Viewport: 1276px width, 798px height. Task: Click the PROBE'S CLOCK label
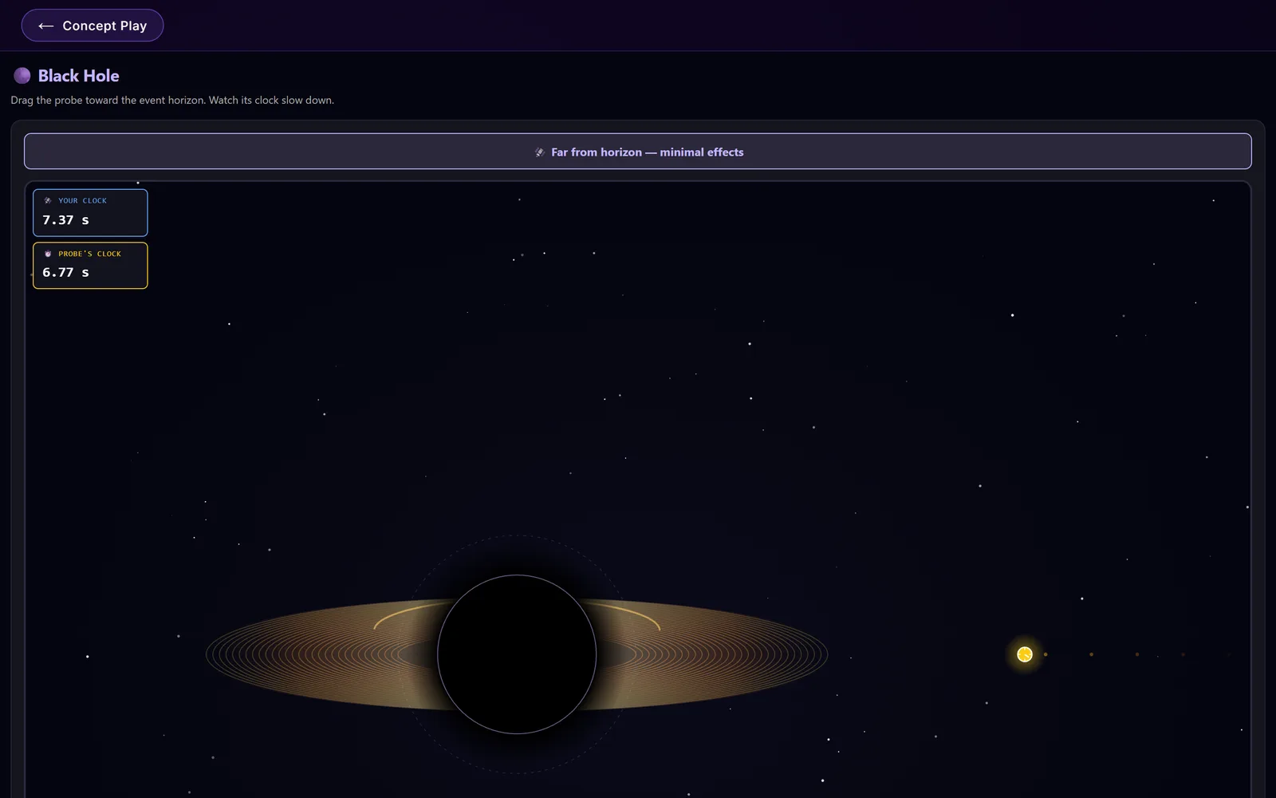tap(89, 254)
